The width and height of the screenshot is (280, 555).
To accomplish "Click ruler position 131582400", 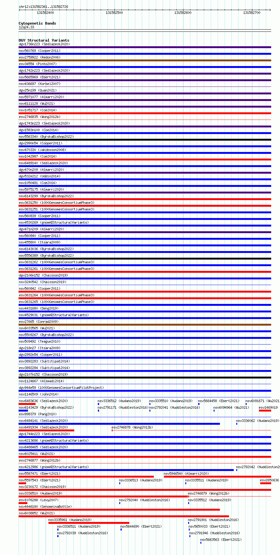I will coord(45,13).
